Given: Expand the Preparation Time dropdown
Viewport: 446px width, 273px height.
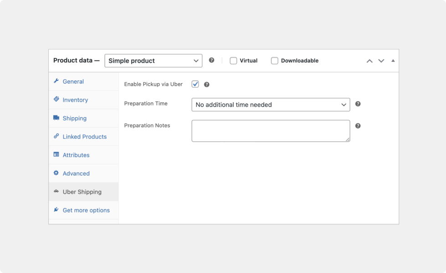Looking at the screenshot, I should (271, 104).
